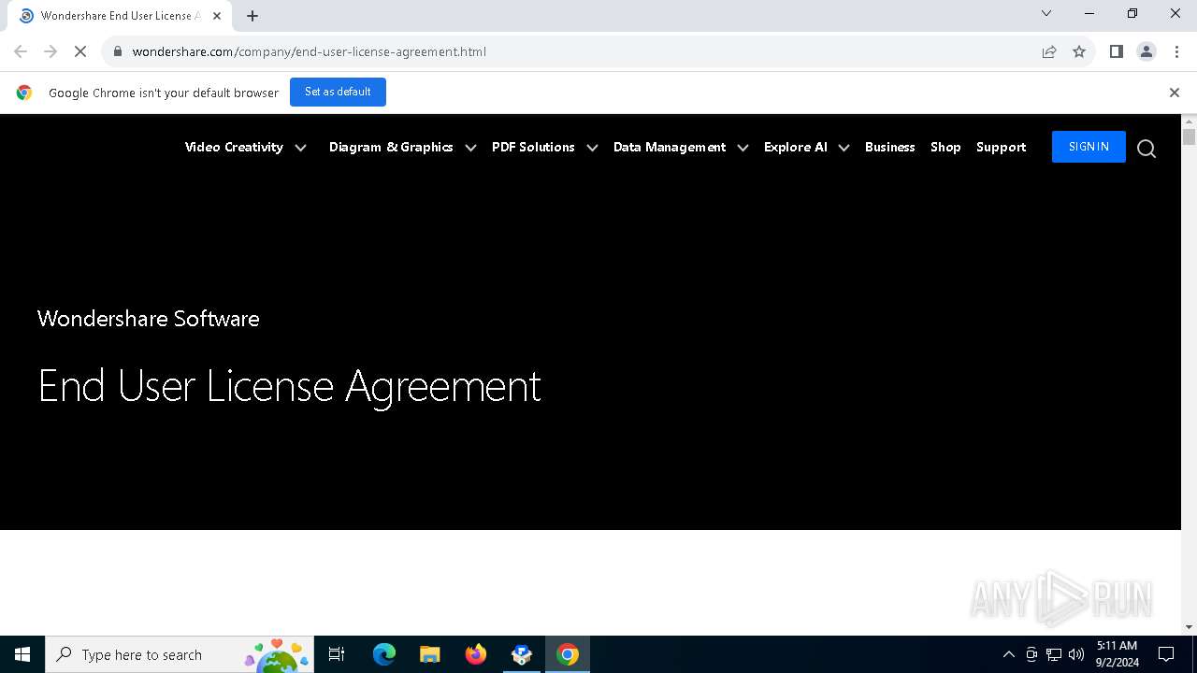Open the notification center icon
This screenshot has width=1197, height=673.
point(1166,654)
